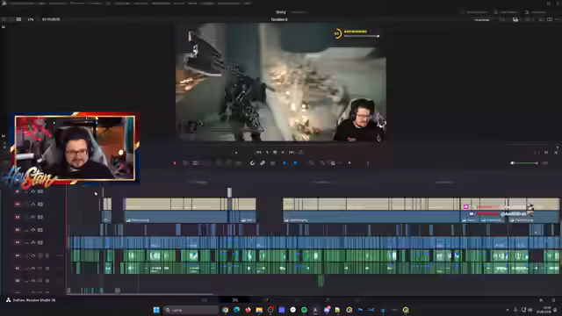The width and height of the screenshot is (562, 316).
Task: Play the timeline in reverse
Action: click(x=267, y=152)
